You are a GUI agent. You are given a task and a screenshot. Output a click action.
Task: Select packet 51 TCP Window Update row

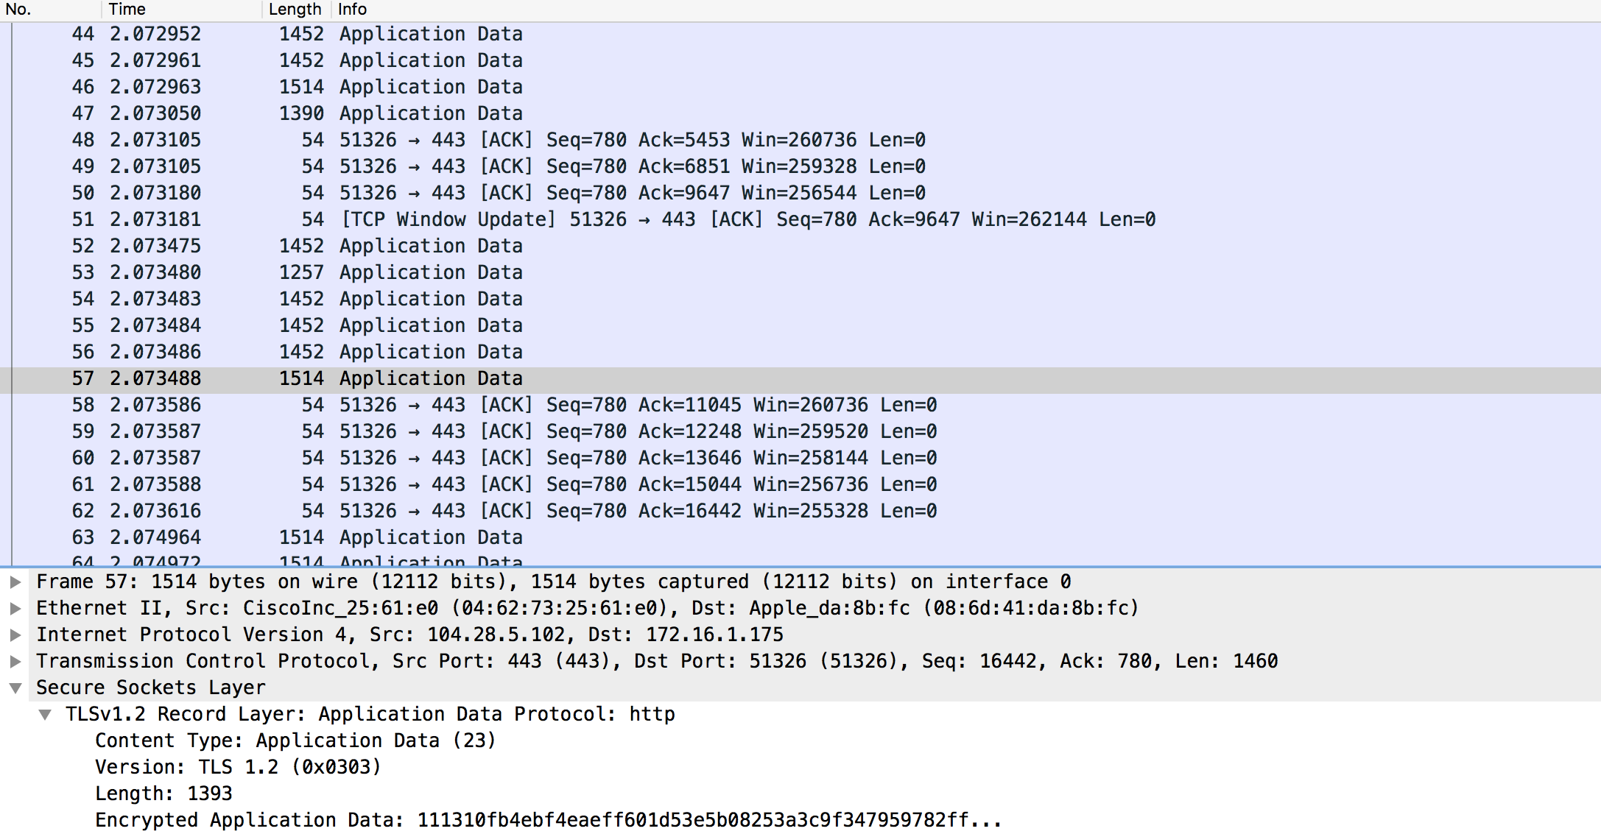click(747, 220)
